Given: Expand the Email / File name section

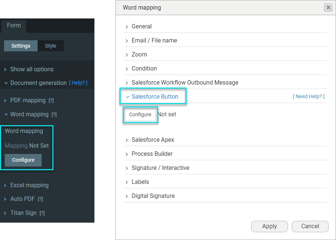Looking at the screenshot, I should tap(154, 41).
